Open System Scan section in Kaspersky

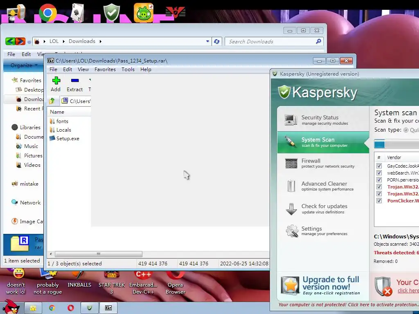(323, 142)
